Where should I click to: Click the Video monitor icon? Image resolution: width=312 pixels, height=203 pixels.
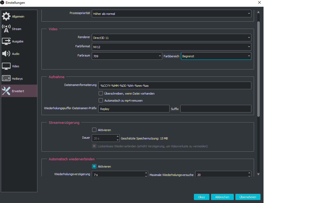[6, 66]
